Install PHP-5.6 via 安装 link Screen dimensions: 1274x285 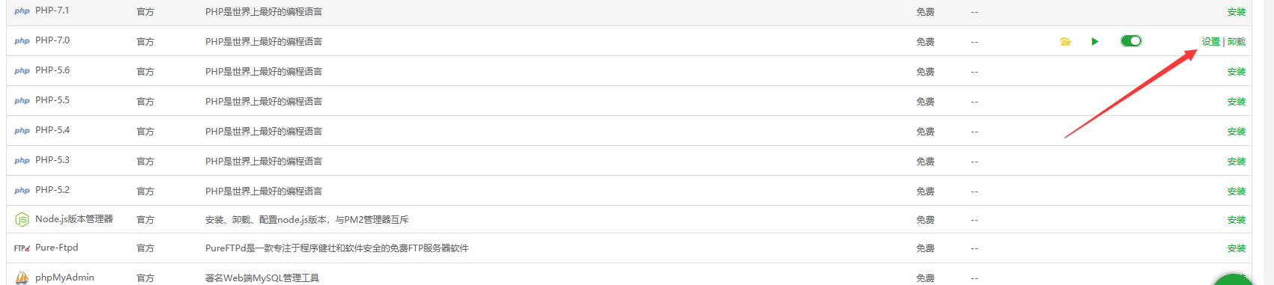pyautogui.click(x=1237, y=72)
